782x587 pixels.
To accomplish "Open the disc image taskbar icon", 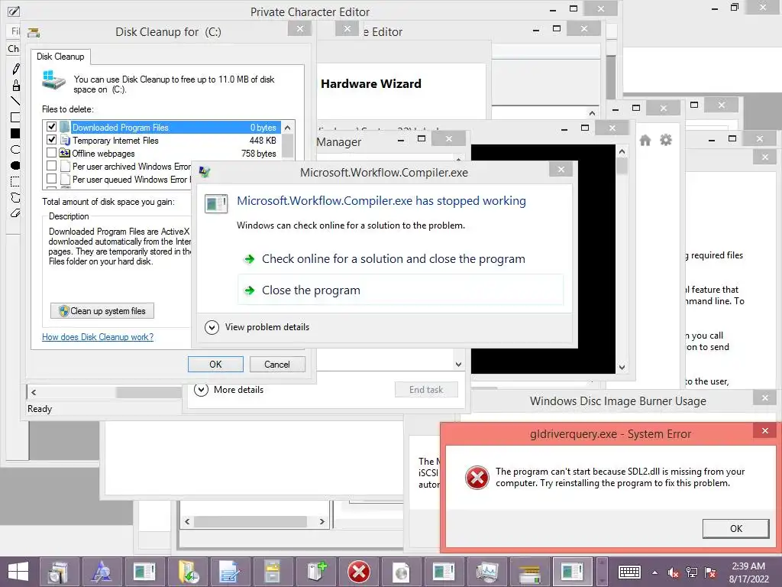I will coord(402,572).
